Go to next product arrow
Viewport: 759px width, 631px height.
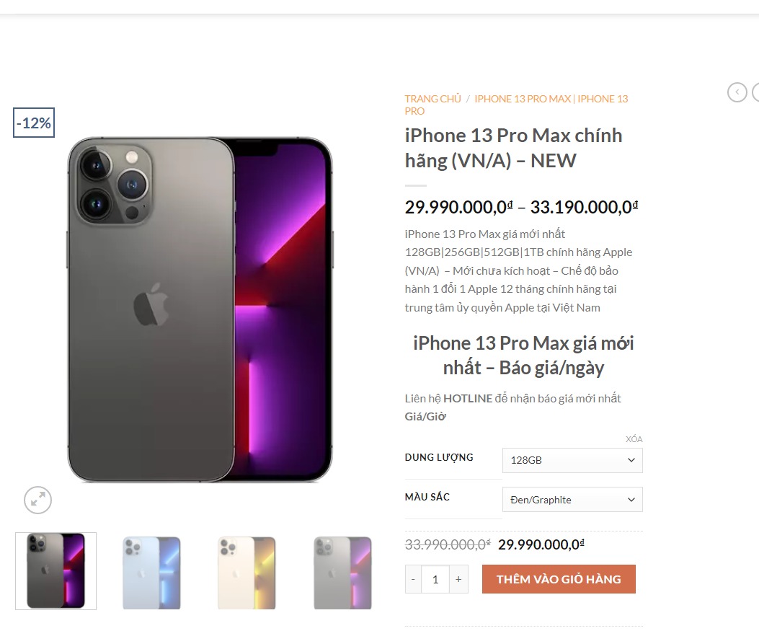[755, 92]
